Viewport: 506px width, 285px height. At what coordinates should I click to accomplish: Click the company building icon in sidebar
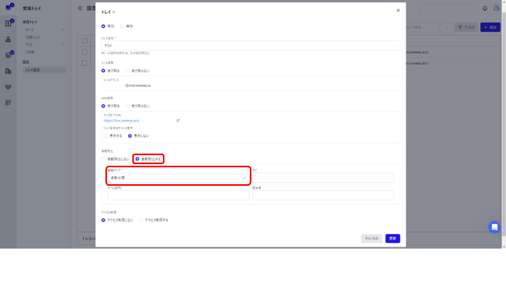tap(8, 71)
